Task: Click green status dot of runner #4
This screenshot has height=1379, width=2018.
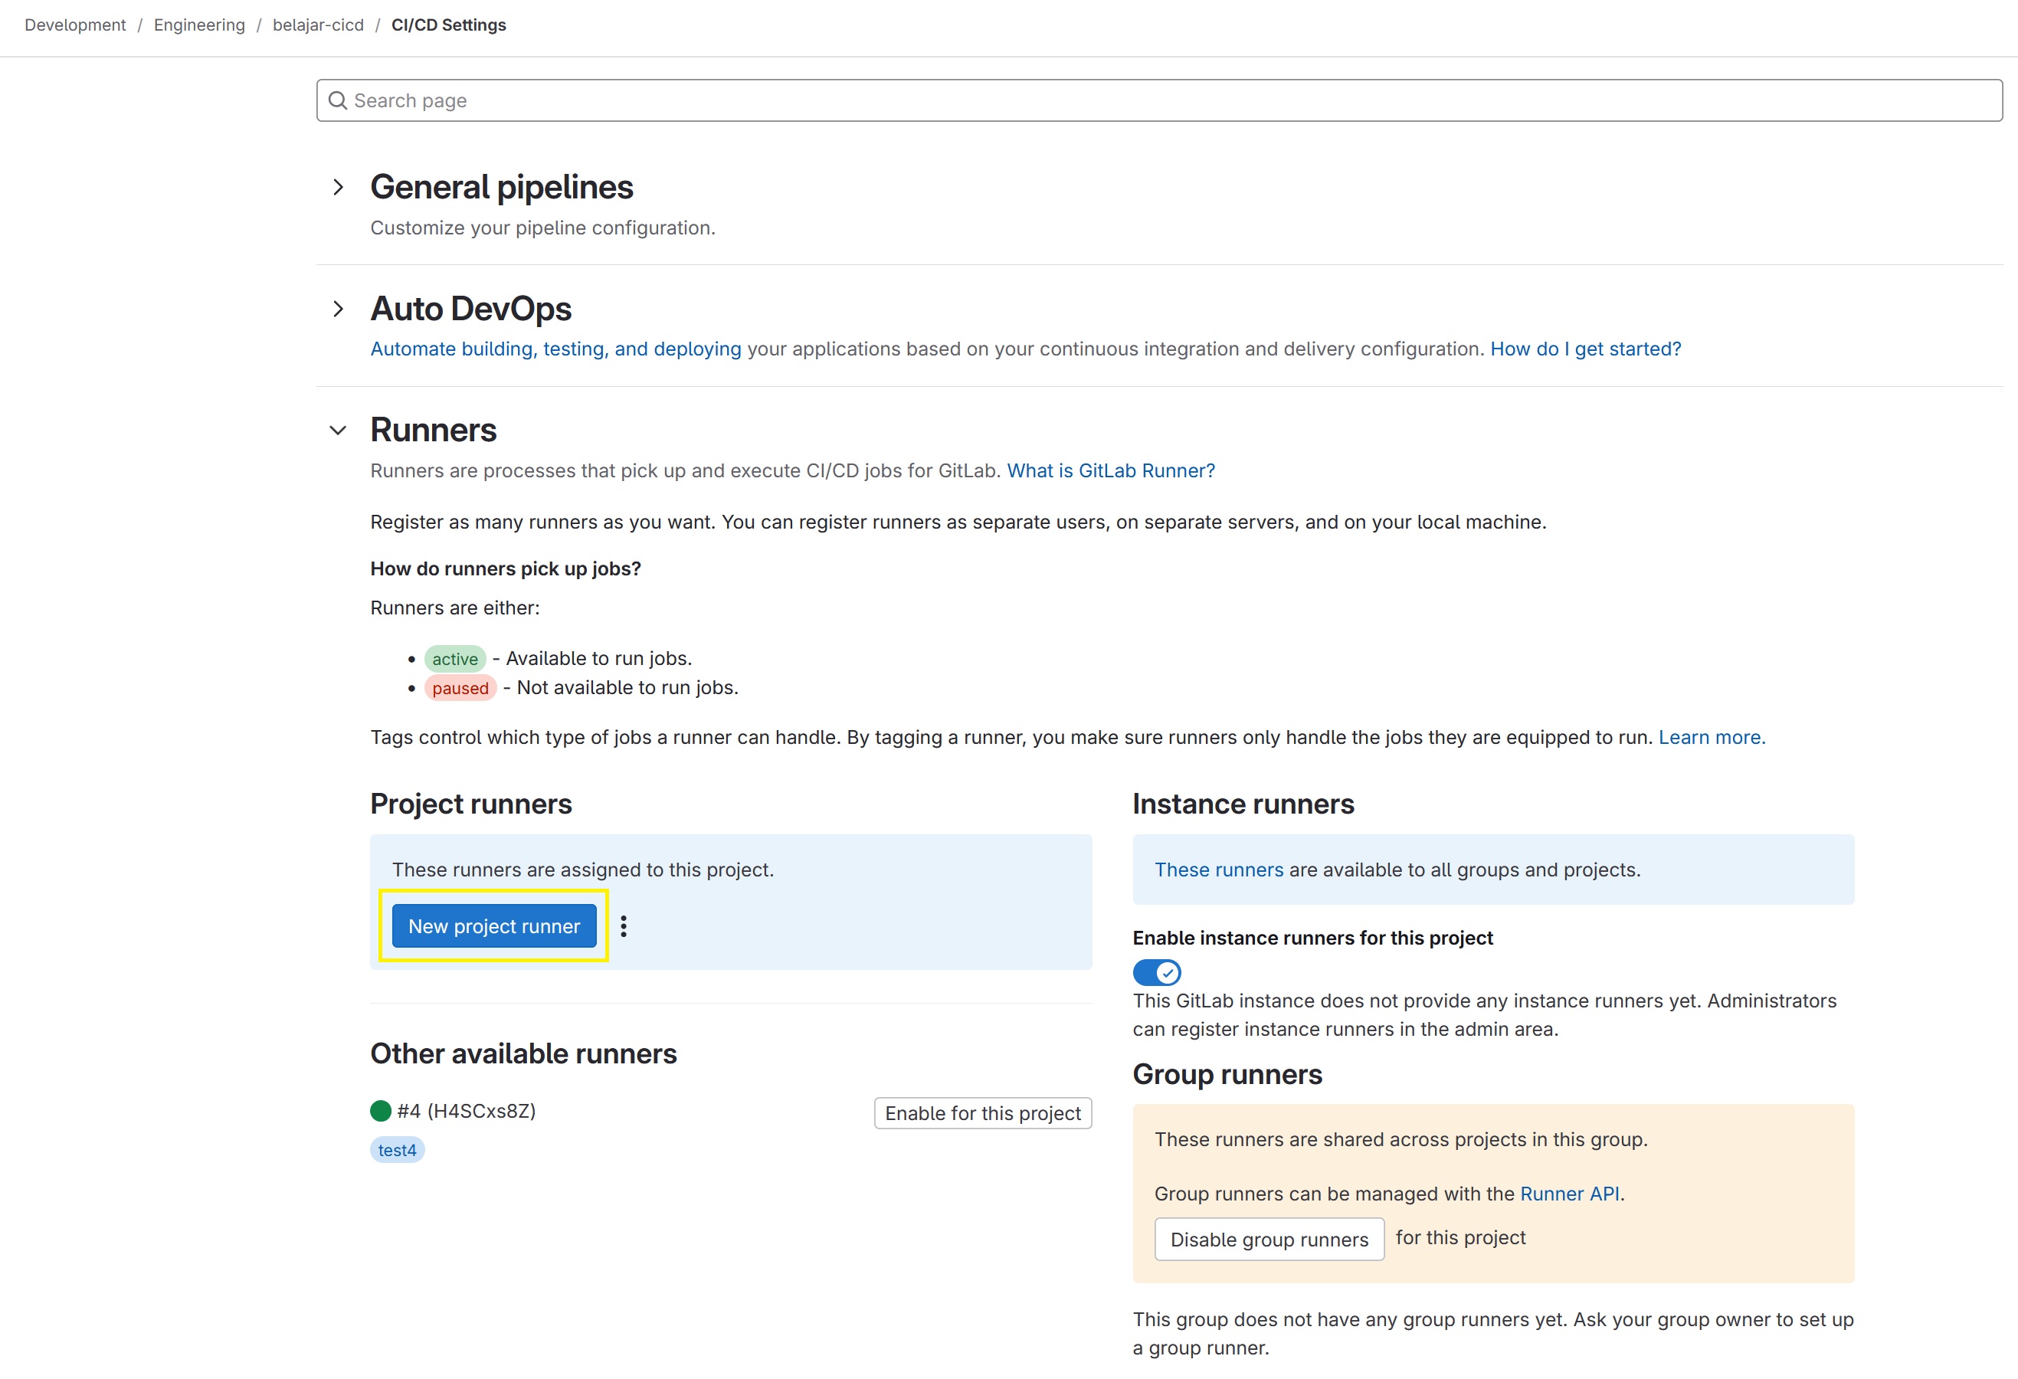Action: (x=380, y=1111)
